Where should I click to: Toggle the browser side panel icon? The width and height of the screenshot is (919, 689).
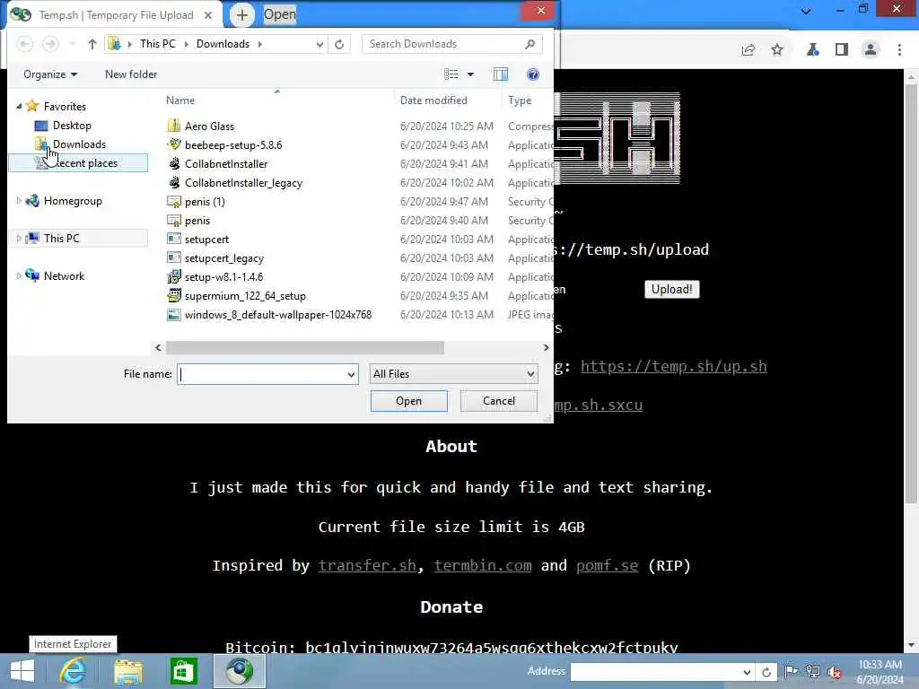coord(842,50)
